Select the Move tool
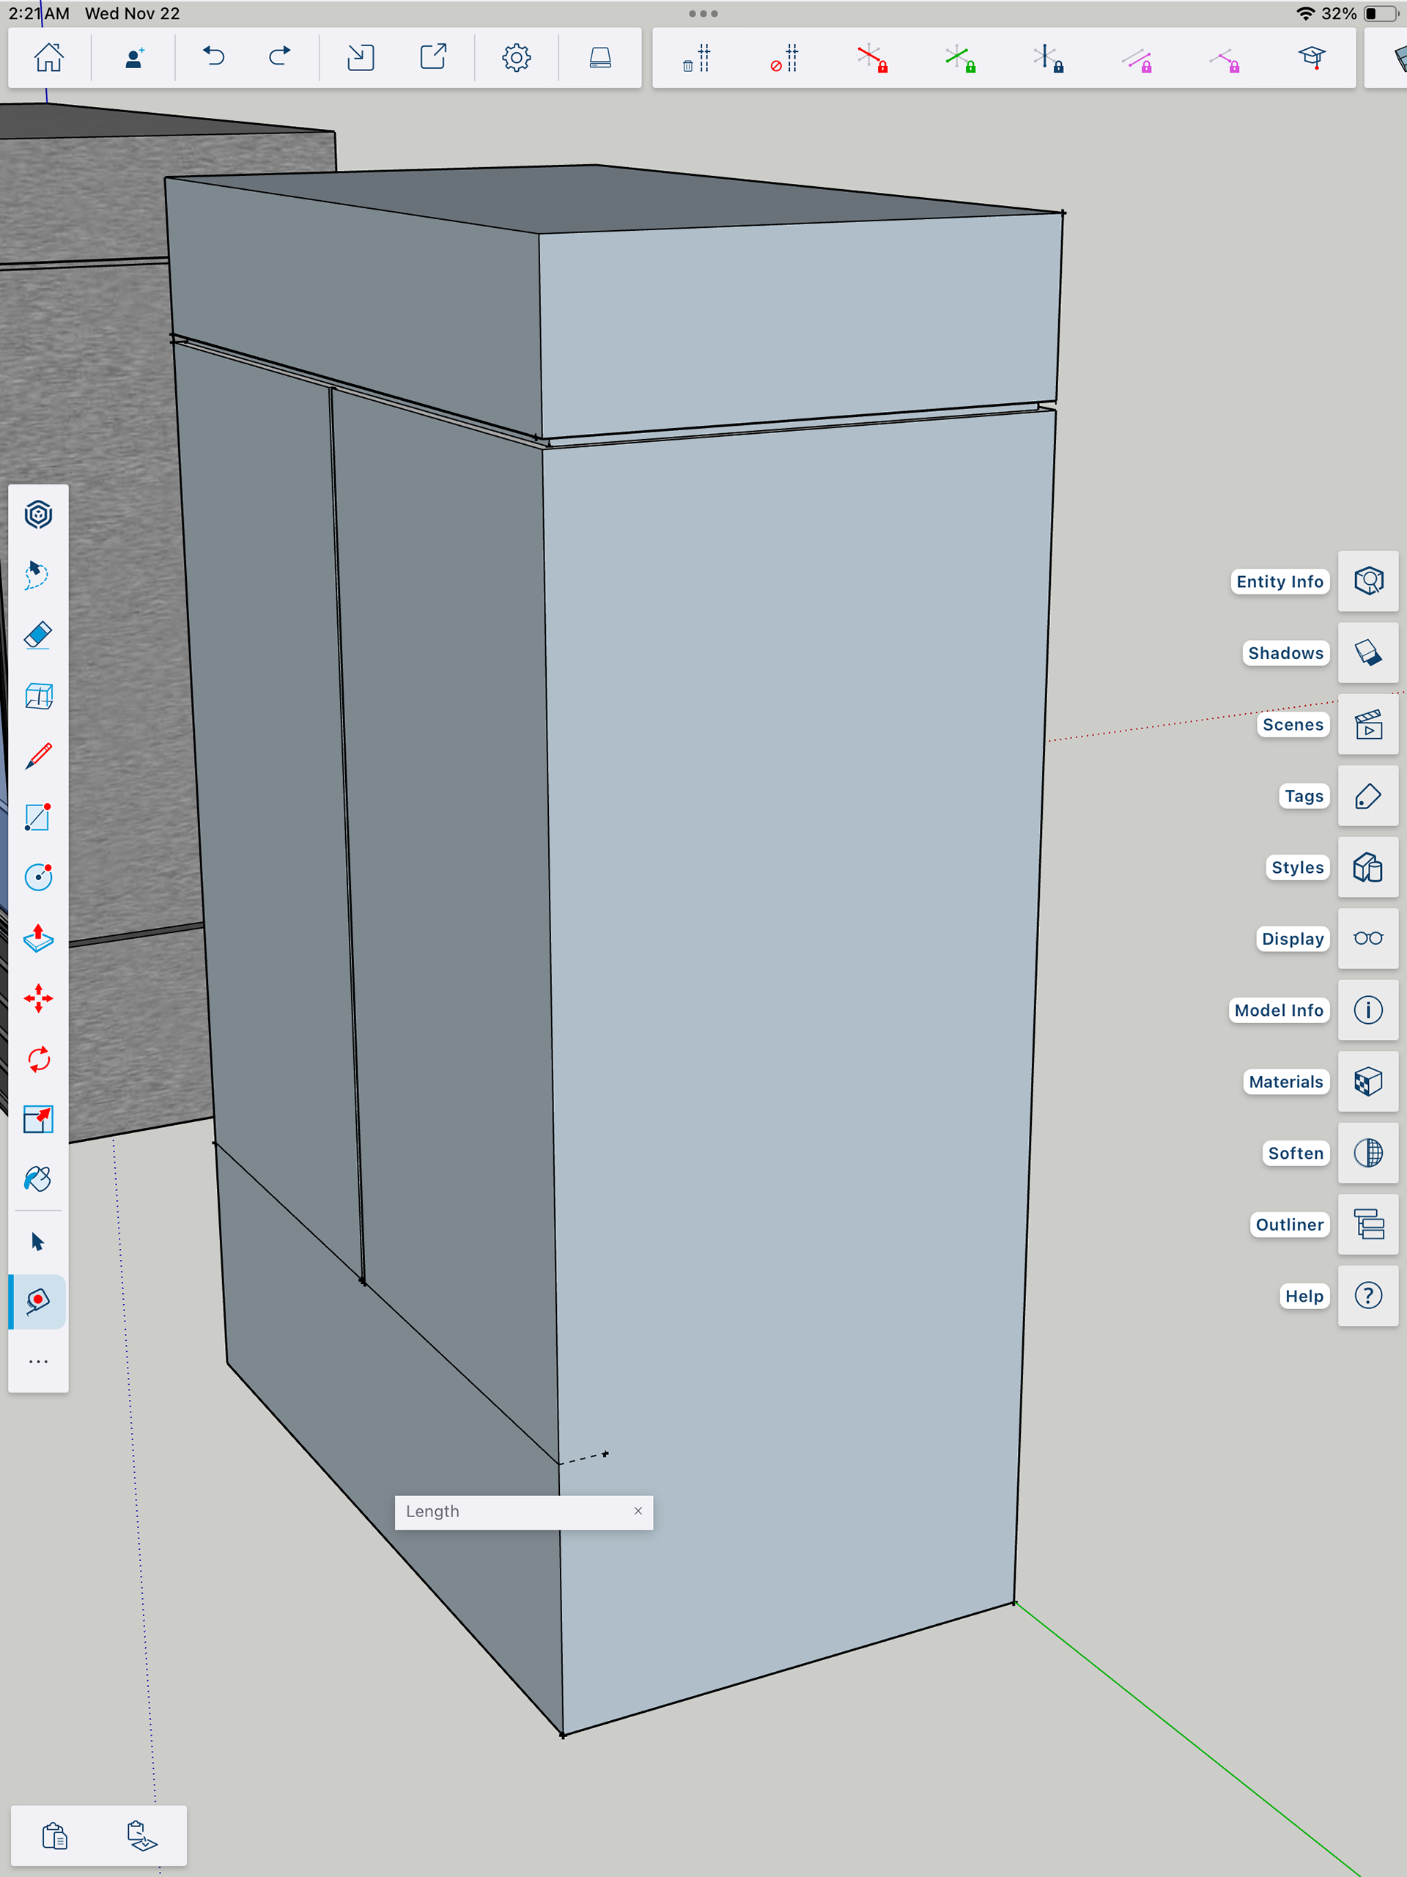Image resolution: width=1407 pixels, height=1877 pixels. click(x=38, y=998)
